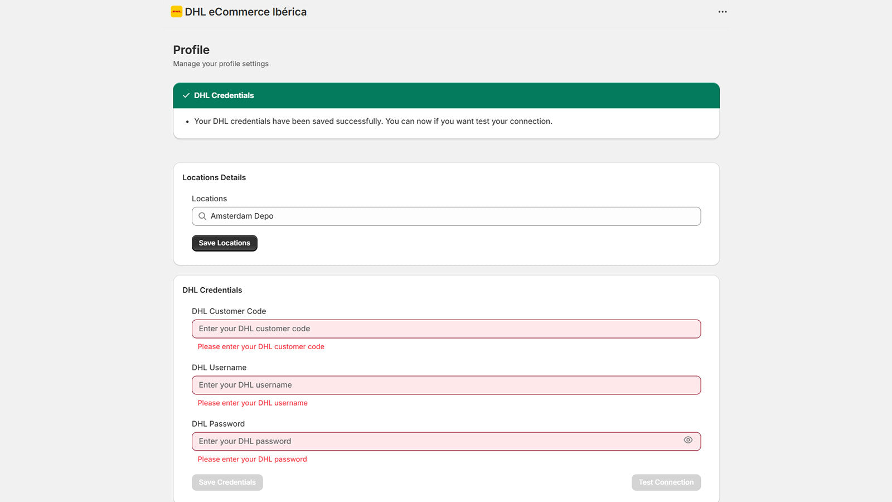Focus the Locations search field
This screenshot has height=502, width=892.
(x=446, y=216)
